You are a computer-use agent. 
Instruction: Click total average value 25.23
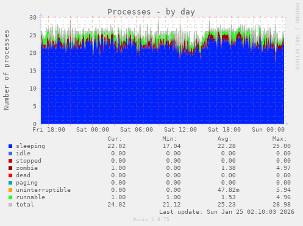coord(227,205)
